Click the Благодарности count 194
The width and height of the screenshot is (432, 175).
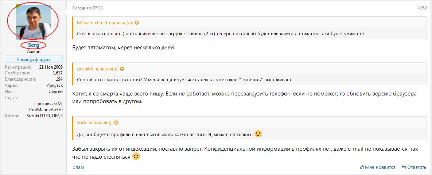pyautogui.click(x=59, y=79)
